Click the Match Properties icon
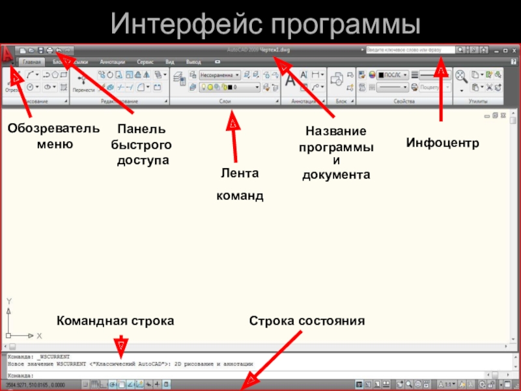Screen dimensions: 521x391 (362, 75)
